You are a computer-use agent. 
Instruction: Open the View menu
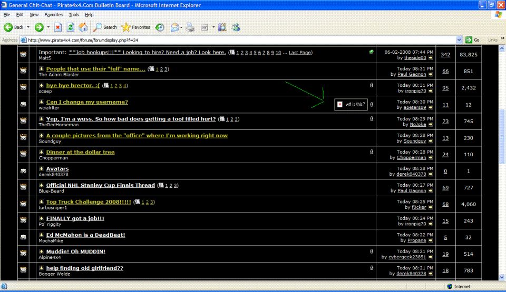coord(34,15)
